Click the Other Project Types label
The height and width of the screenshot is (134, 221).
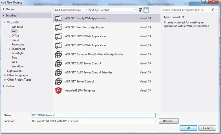tap(19, 80)
